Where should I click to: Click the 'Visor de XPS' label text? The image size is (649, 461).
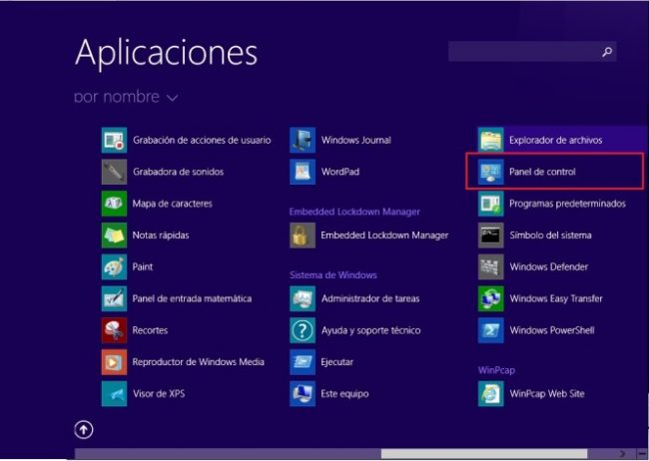[x=159, y=394]
